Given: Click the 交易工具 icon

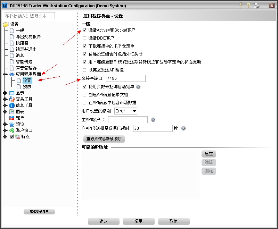Looking at the screenshot, I should pyautogui.click(x=12, y=99).
